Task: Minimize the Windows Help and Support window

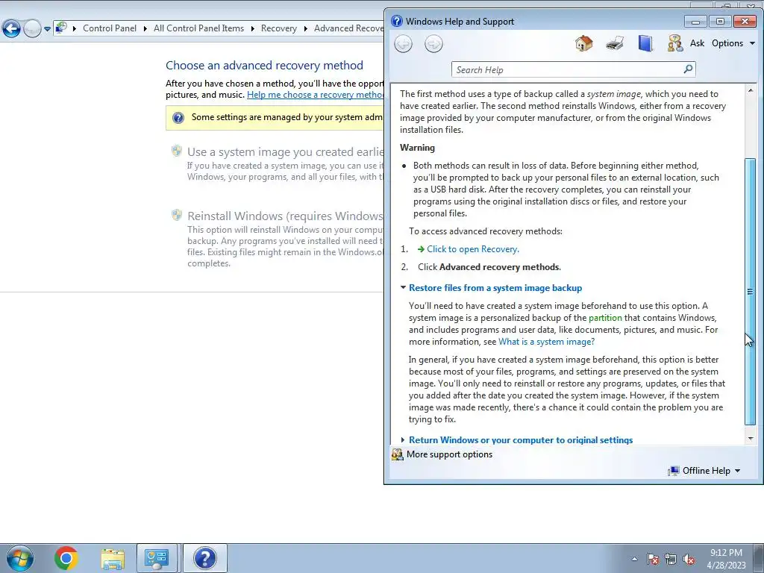Action: click(695, 22)
